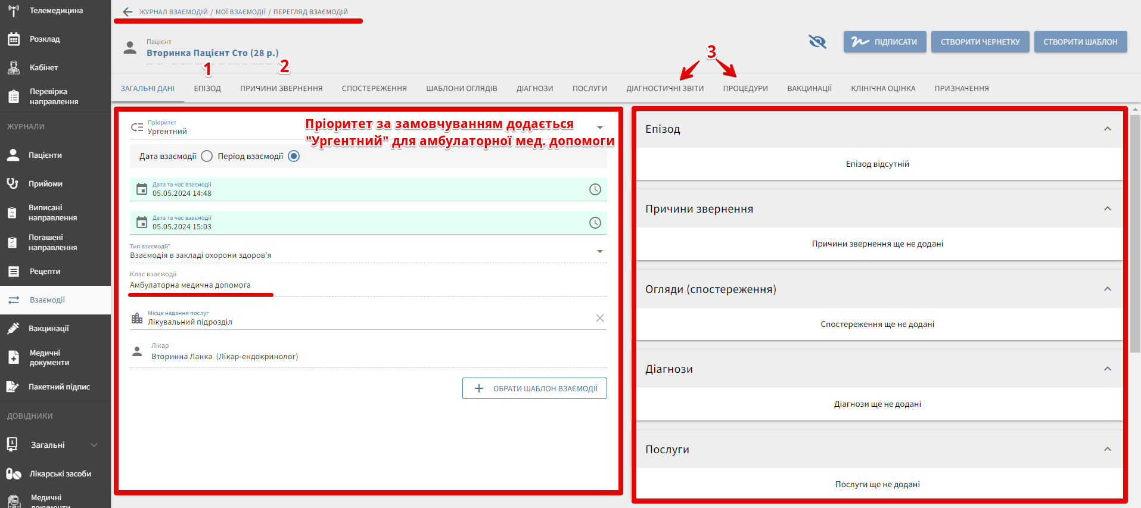Switch to the Вакцинації tab

tap(809, 89)
